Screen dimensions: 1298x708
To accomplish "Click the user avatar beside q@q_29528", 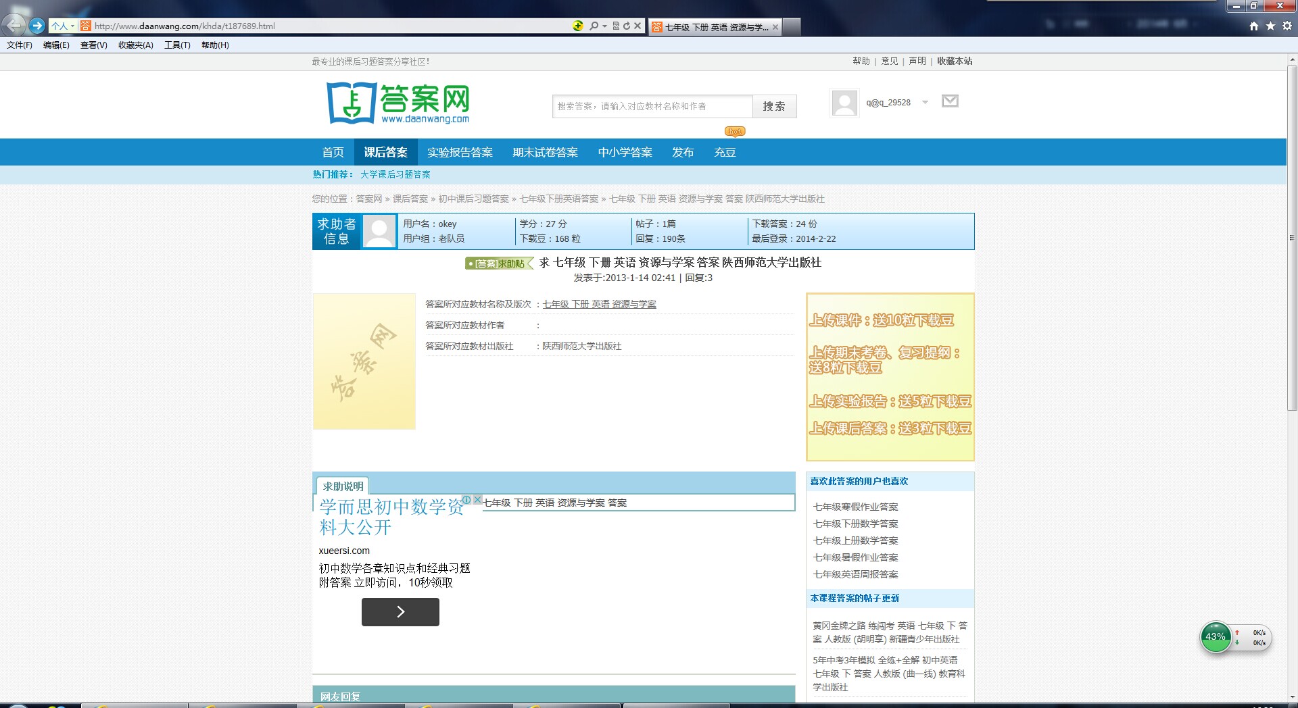I will click(x=844, y=103).
